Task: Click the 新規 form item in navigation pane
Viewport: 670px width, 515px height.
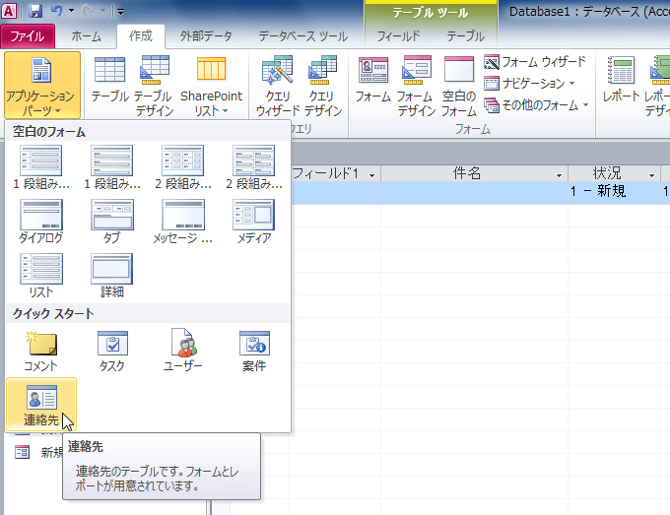Action: [38, 452]
